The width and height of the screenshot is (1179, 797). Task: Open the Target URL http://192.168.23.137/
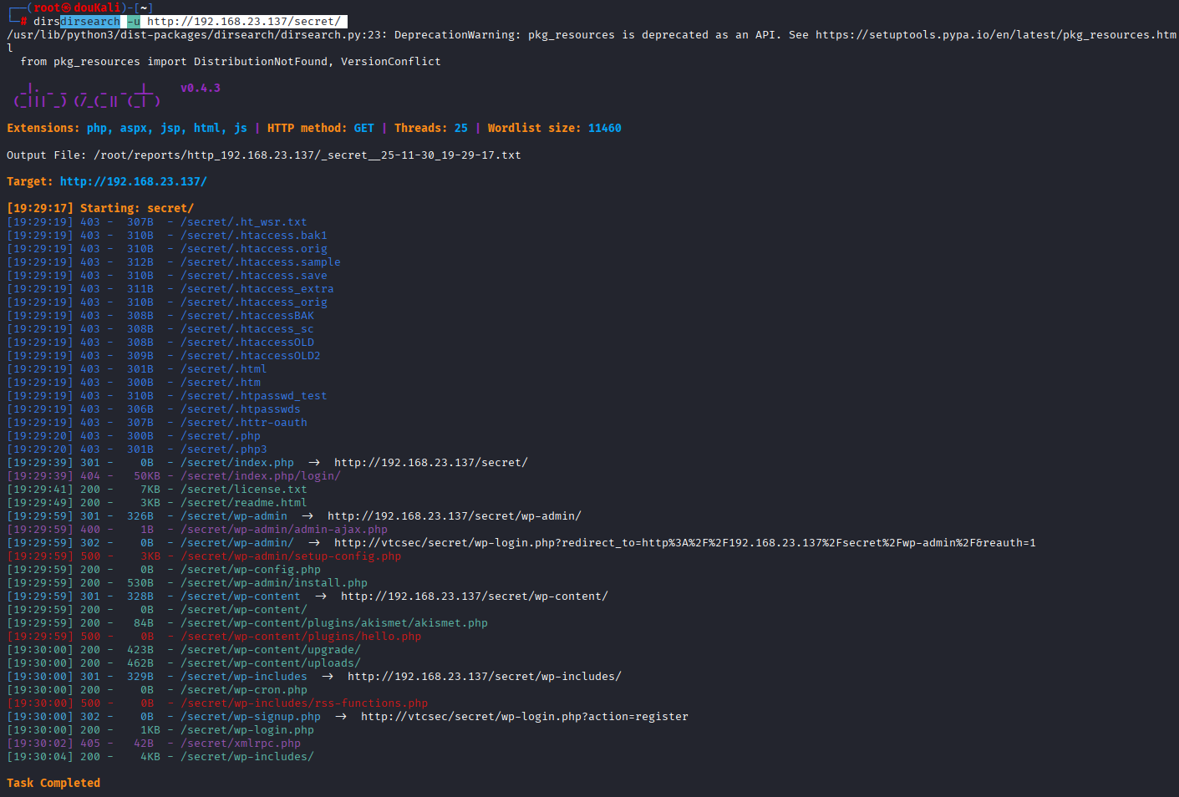point(133,182)
